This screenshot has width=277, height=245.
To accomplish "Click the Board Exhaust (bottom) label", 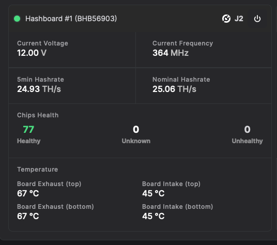I will pyautogui.click(x=55, y=207).
